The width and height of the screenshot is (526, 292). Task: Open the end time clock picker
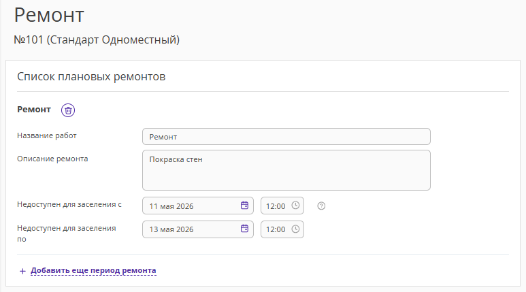tap(295, 229)
